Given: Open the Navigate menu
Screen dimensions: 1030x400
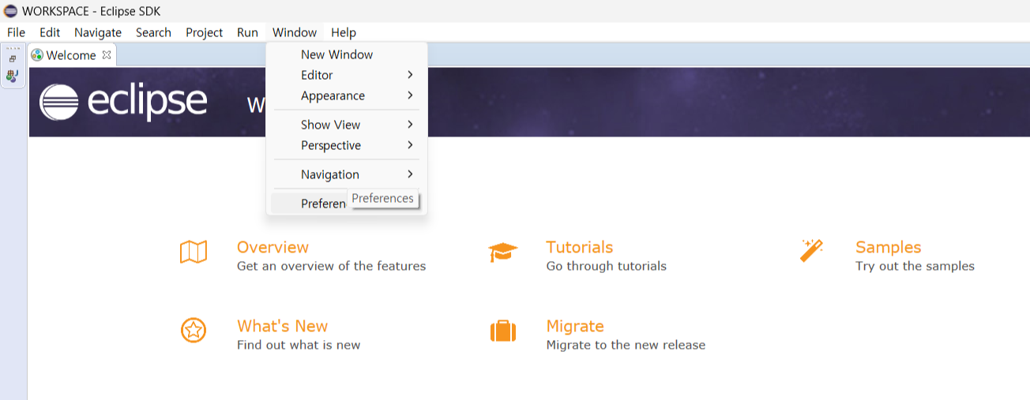Looking at the screenshot, I should (x=98, y=32).
